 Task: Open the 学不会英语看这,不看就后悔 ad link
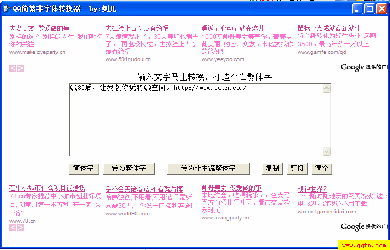(x=144, y=188)
